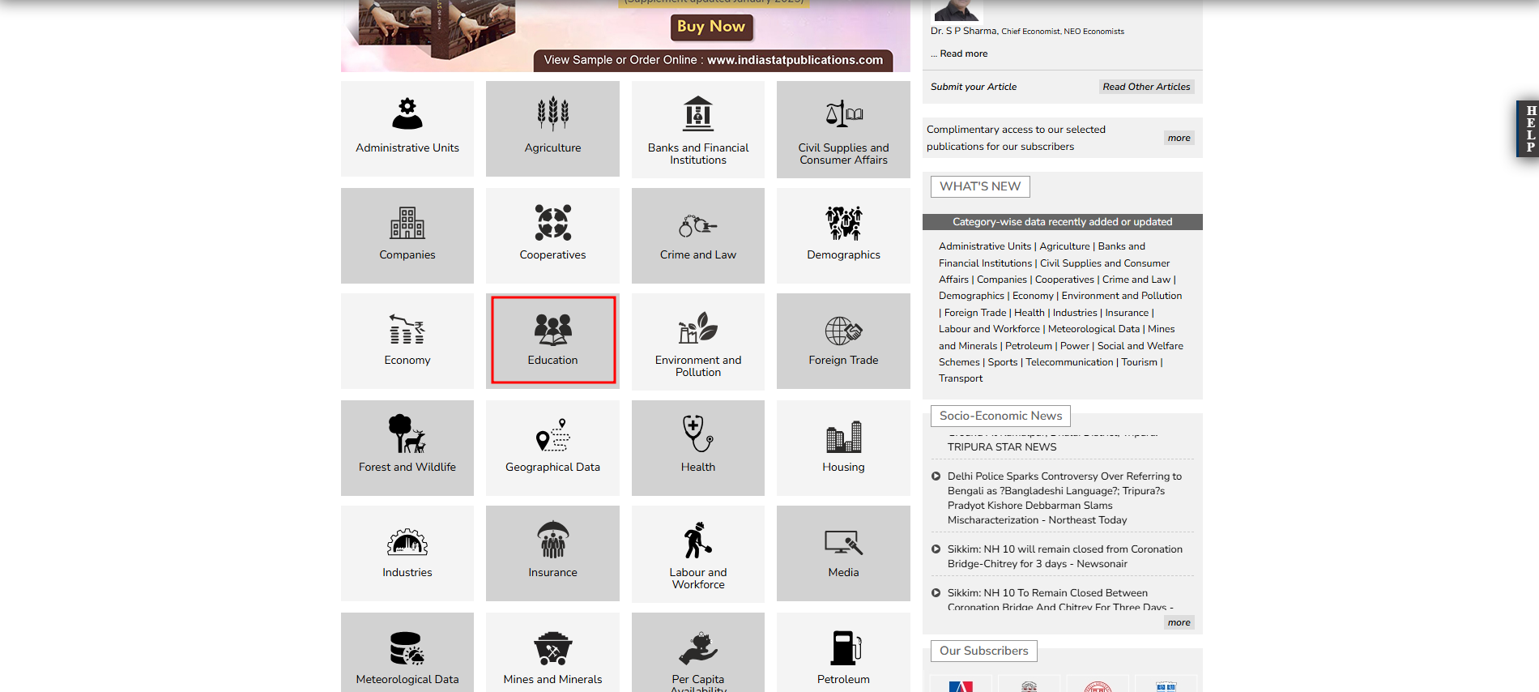Choose the Foreign Trade globe icon
The width and height of the screenshot is (1539, 692).
[x=843, y=331]
